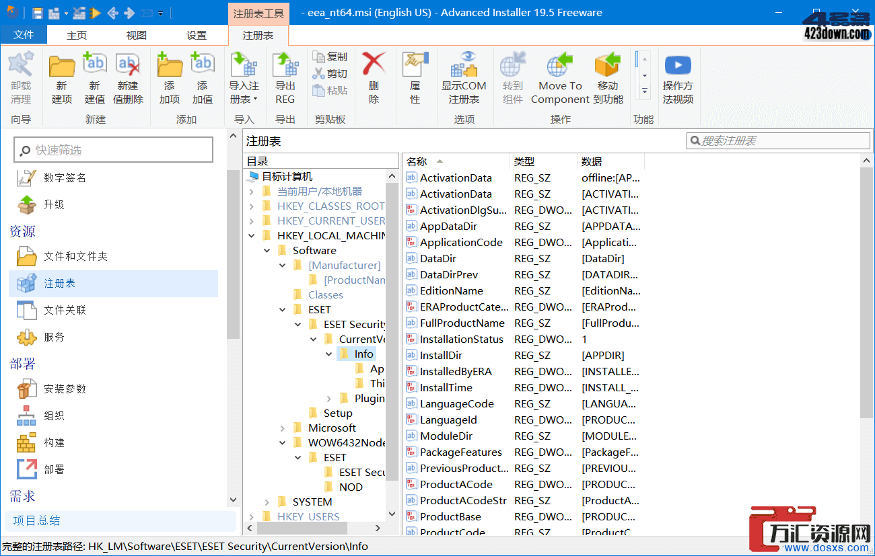Viewport: 875px width, 556px height.
Task: Click the 搜索注册表 search box
Action: pyautogui.click(x=779, y=141)
